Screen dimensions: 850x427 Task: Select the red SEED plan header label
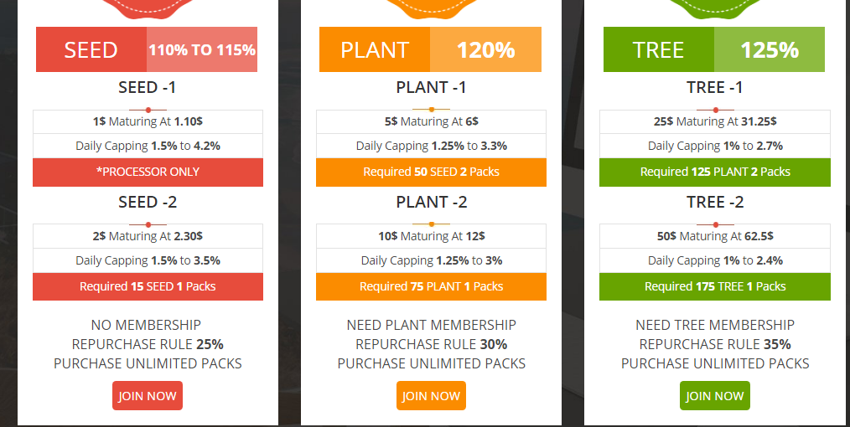91,49
